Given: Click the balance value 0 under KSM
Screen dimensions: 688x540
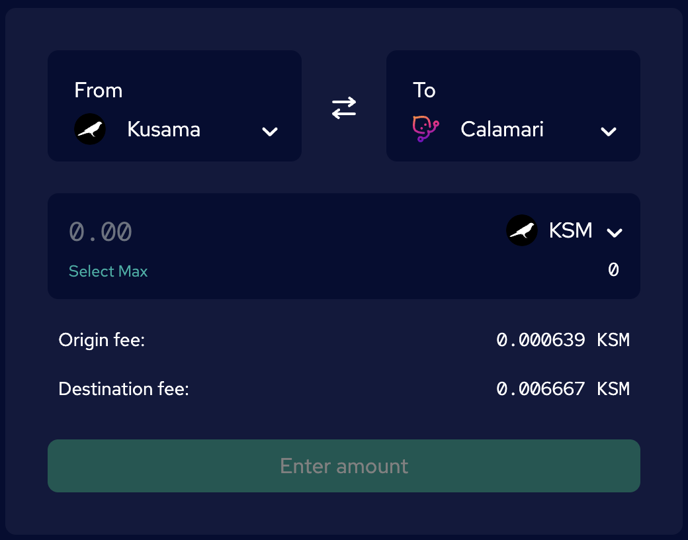Looking at the screenshot, I should 613,269.
